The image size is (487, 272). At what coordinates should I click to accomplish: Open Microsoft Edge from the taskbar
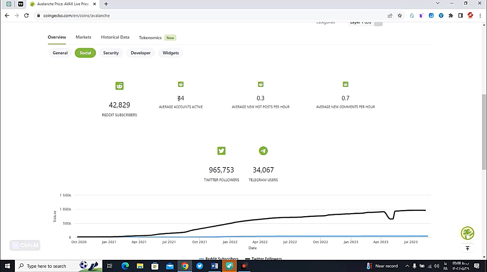click(125, 266)
